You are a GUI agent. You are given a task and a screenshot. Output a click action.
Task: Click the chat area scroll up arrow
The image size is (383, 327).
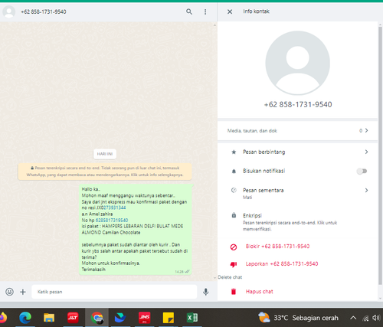point(214,25)
